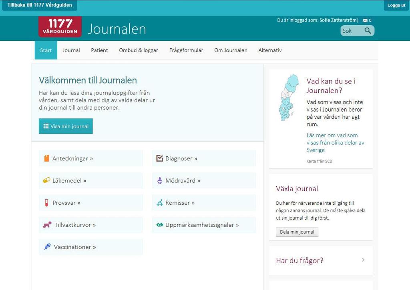Click the search magnifier icon

coord(368,30)
